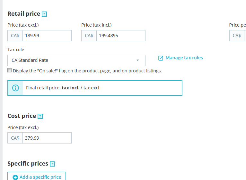
Task: Click the plus icon on Add a specific price
Action: pos(15,177)
